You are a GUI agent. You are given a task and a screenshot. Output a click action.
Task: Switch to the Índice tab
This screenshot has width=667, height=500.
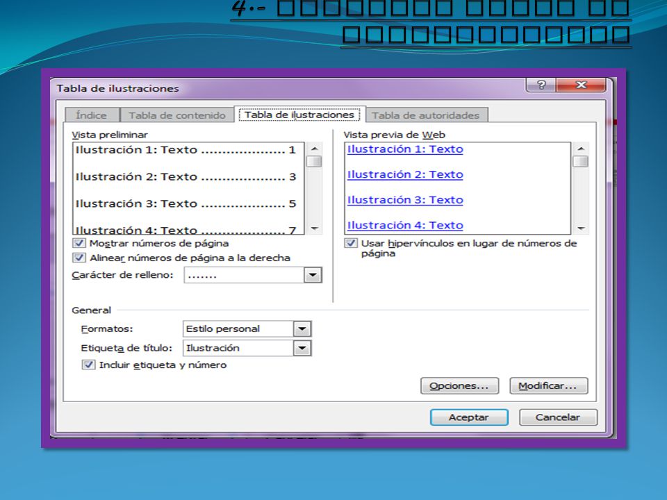click(92, 115)
